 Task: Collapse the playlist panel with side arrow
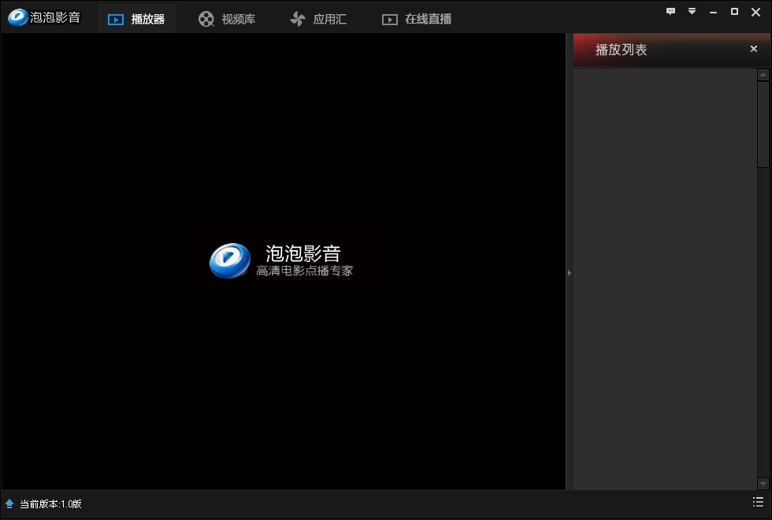pyautogui.click(x=569, y=273)
